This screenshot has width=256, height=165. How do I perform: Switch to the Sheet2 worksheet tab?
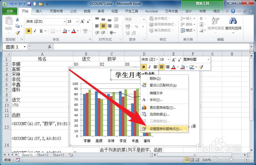(x=43, y=155)
